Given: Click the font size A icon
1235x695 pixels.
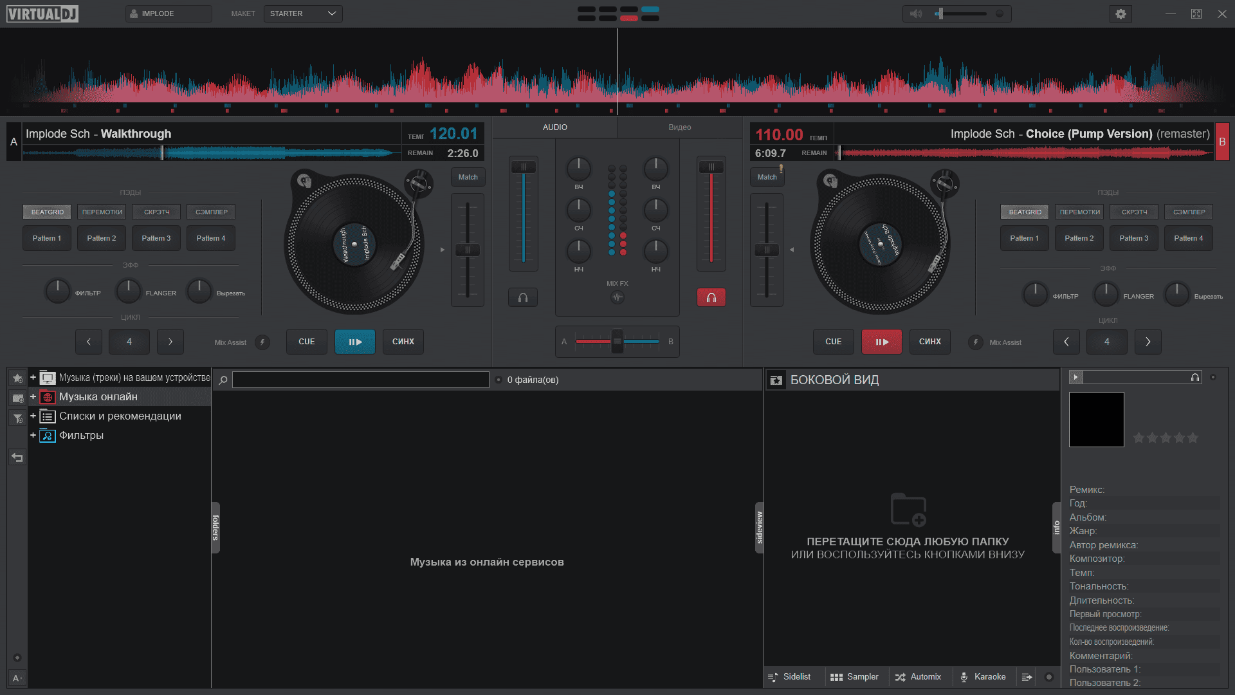Looking at the screenshot, I should coord(17,678).
